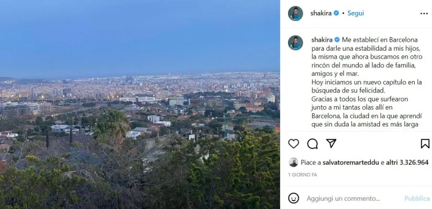This screenshot has width=432, height=209.
Task: Click the verified badge next to the caption username
Action: point(337,40)
